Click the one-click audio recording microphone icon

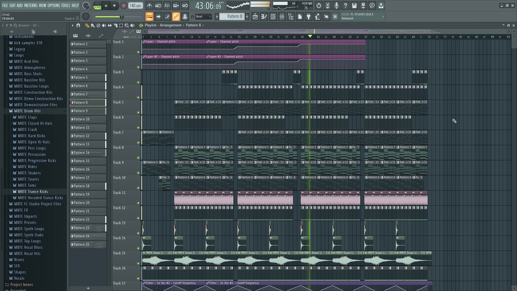tap(336, 6)
